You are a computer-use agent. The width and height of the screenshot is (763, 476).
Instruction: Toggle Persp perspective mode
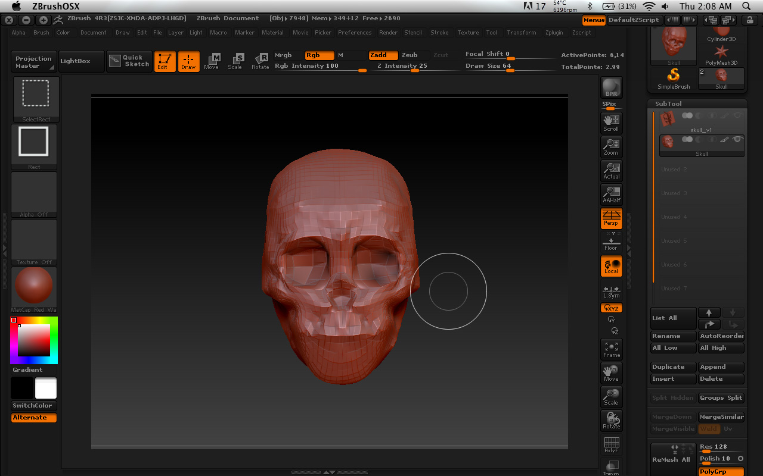611,218
